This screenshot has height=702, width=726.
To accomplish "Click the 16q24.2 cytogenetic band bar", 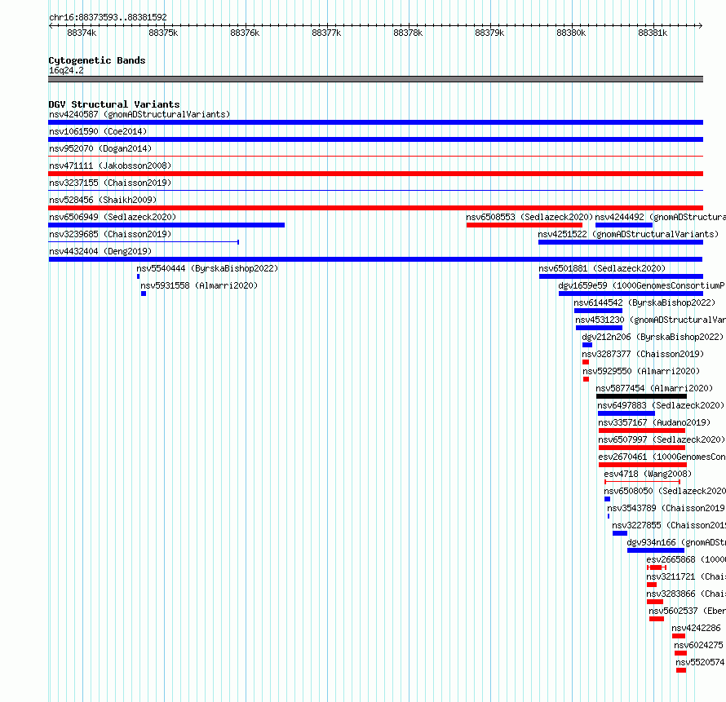I will tap(375, 79).
